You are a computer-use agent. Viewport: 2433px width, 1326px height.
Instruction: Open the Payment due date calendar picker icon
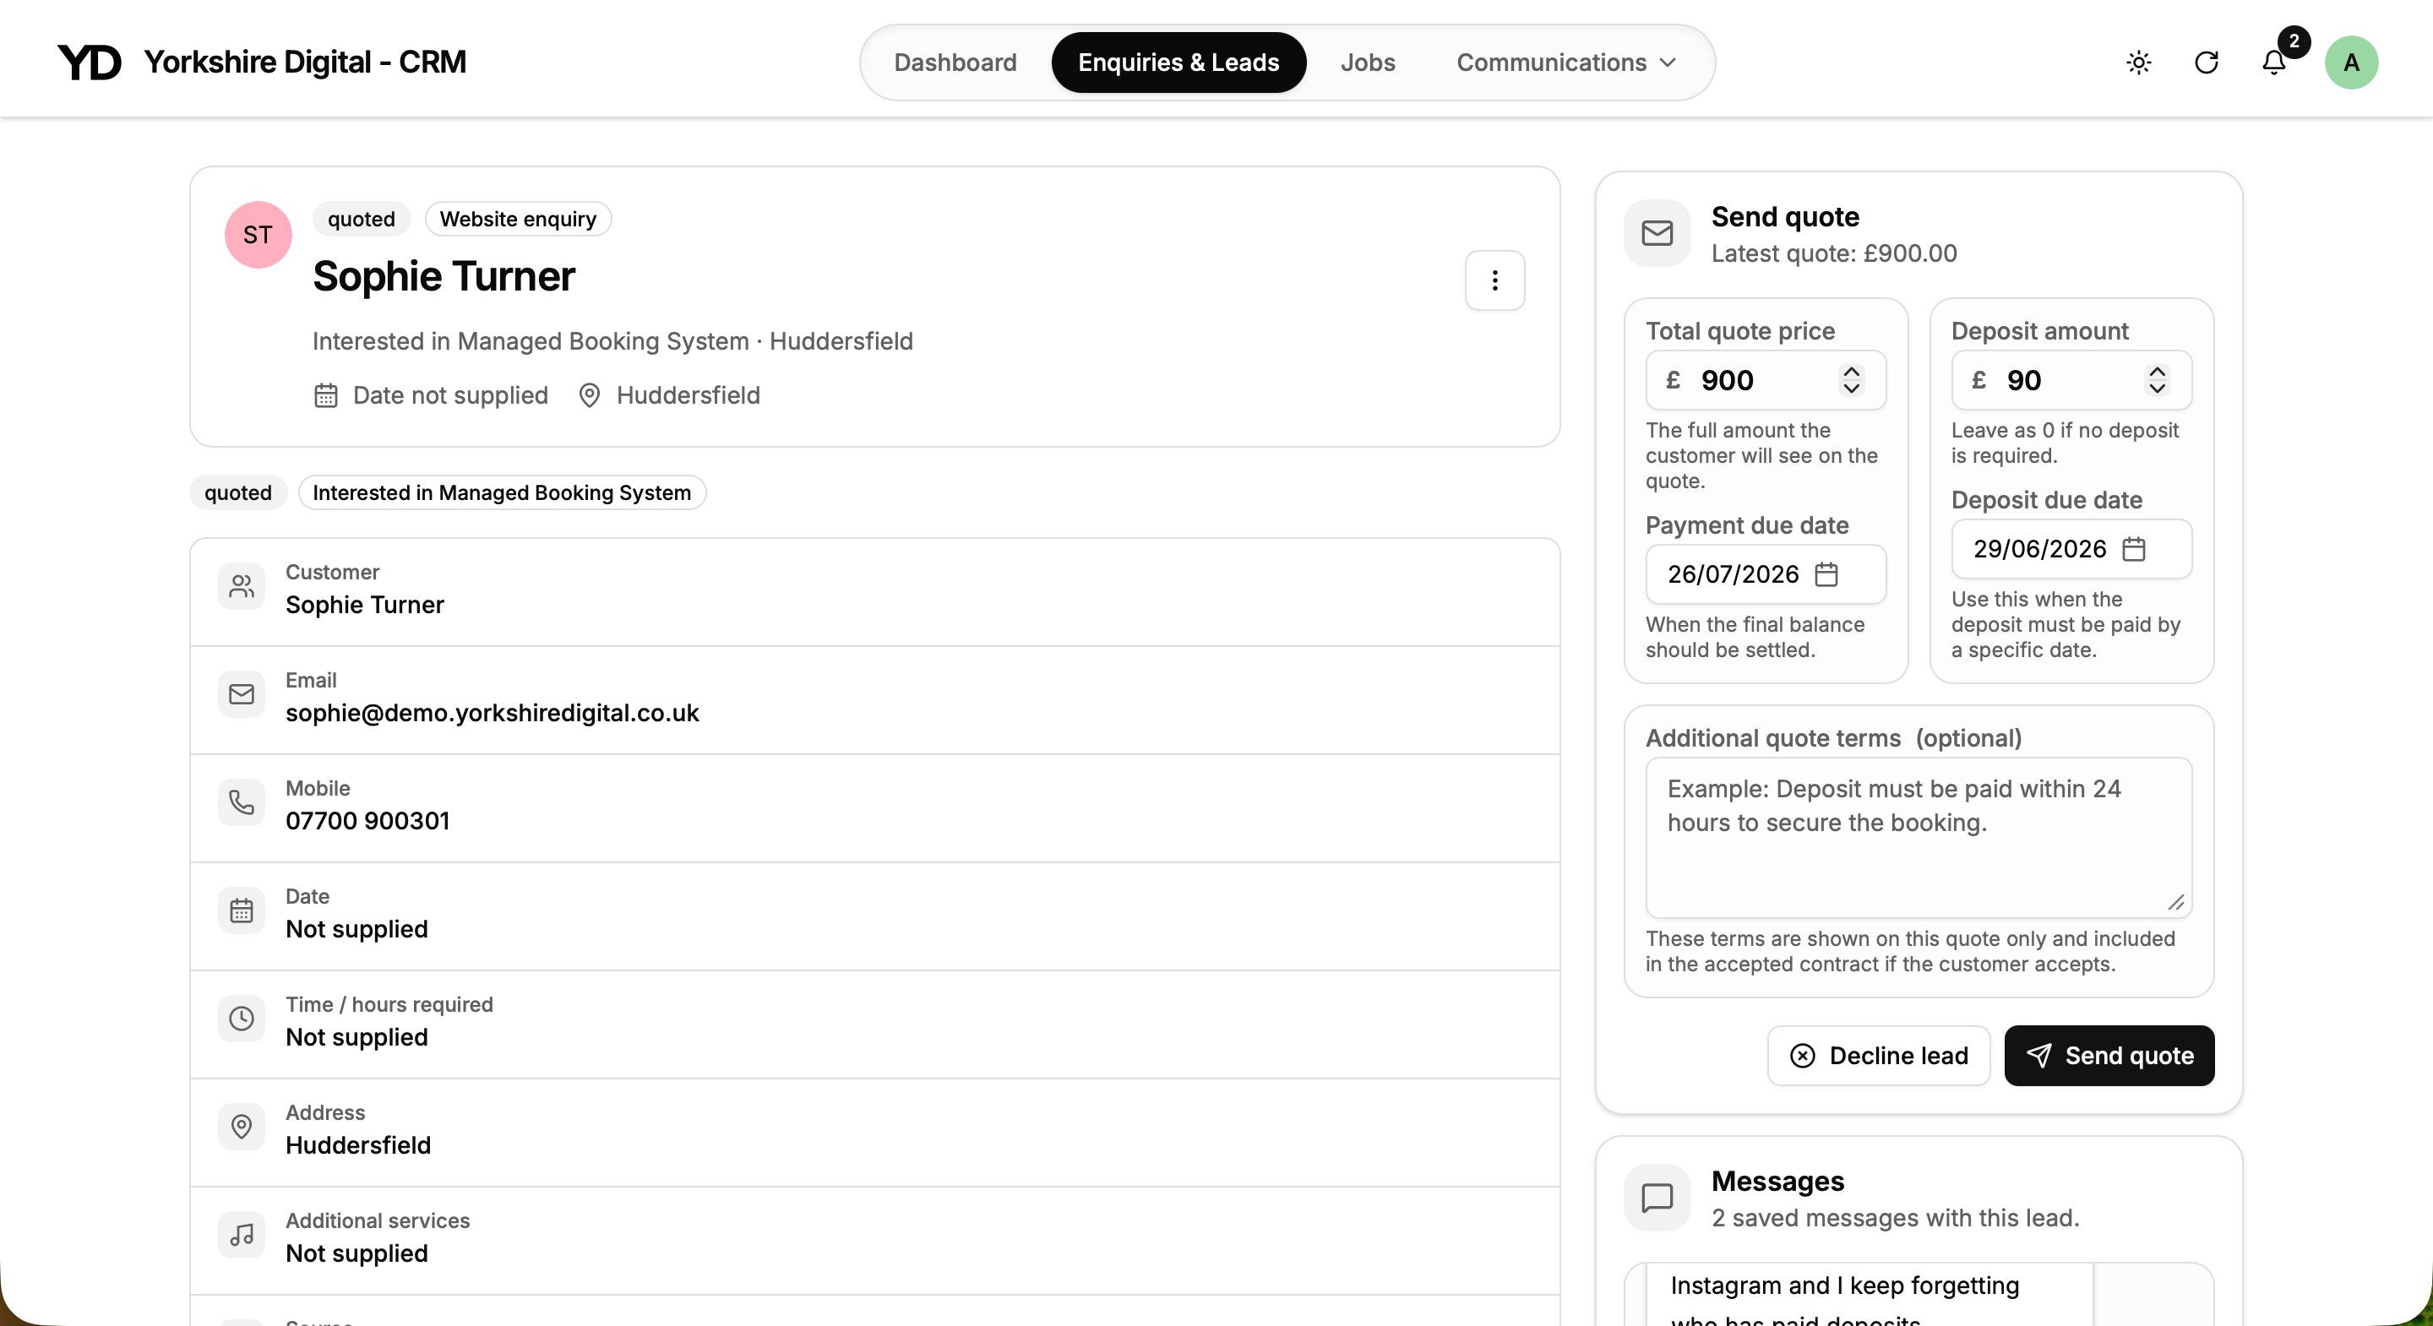pos(1826,574)
